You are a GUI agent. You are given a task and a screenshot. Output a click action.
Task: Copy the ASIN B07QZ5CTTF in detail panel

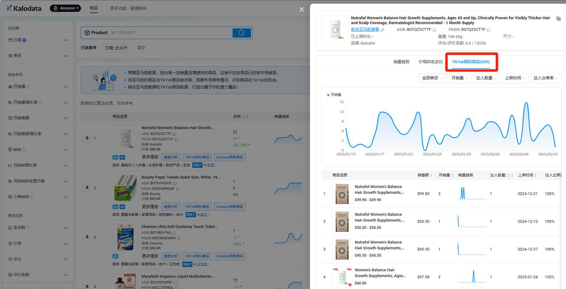tap(435, 30)
